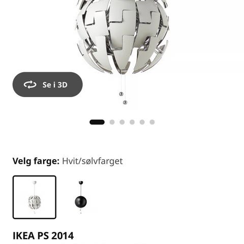Jump to the last carousel dot
Image resolution: width=244 pixels, height=244 pixels.
pos(152,122)
